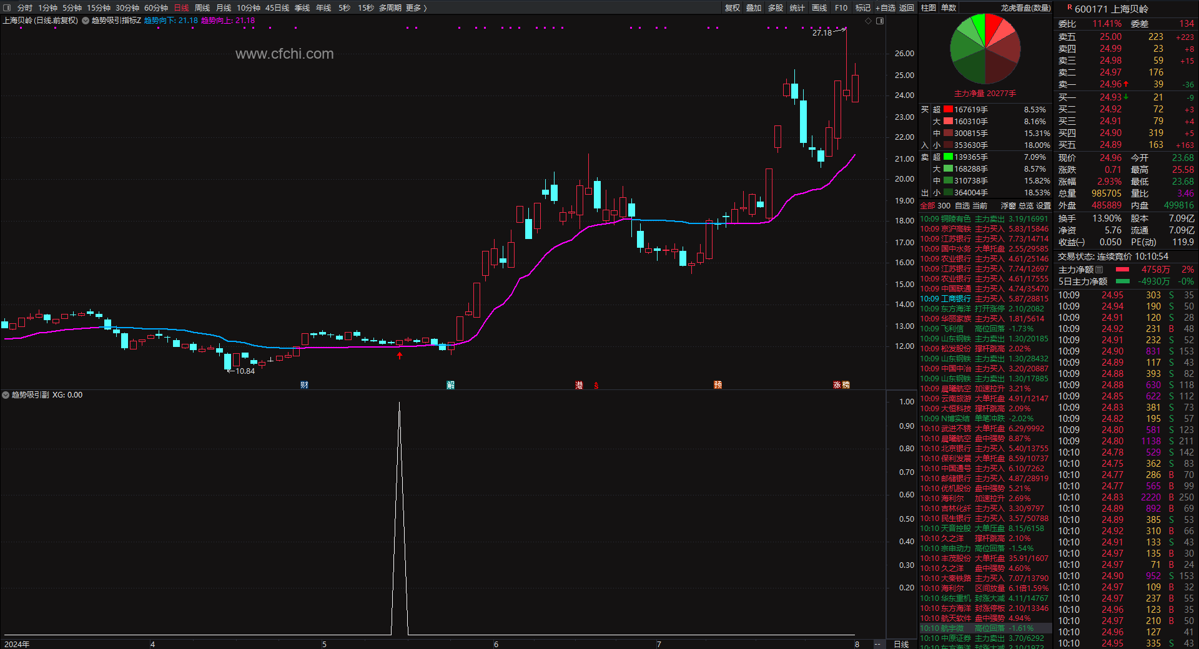Open the 日线 period selector at bottom
The height and width of the screenshot is (649, 1199).
tap(901, 644)
